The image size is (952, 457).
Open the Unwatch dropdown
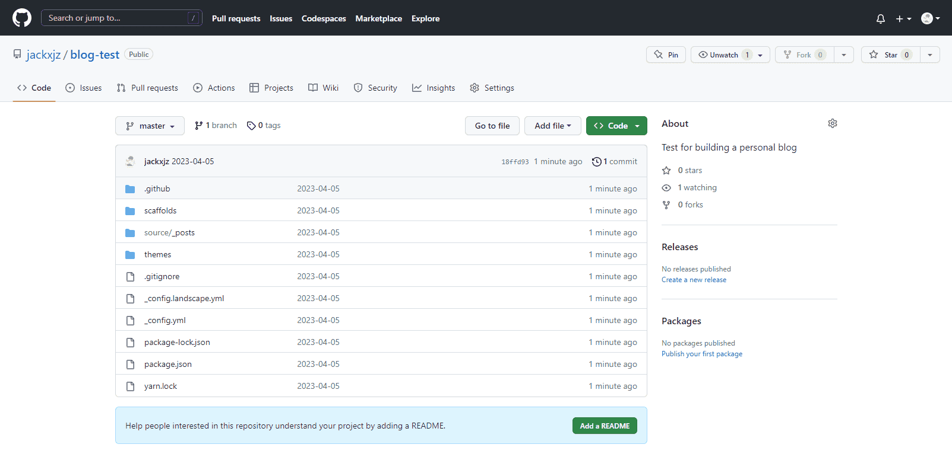point(730,55)
